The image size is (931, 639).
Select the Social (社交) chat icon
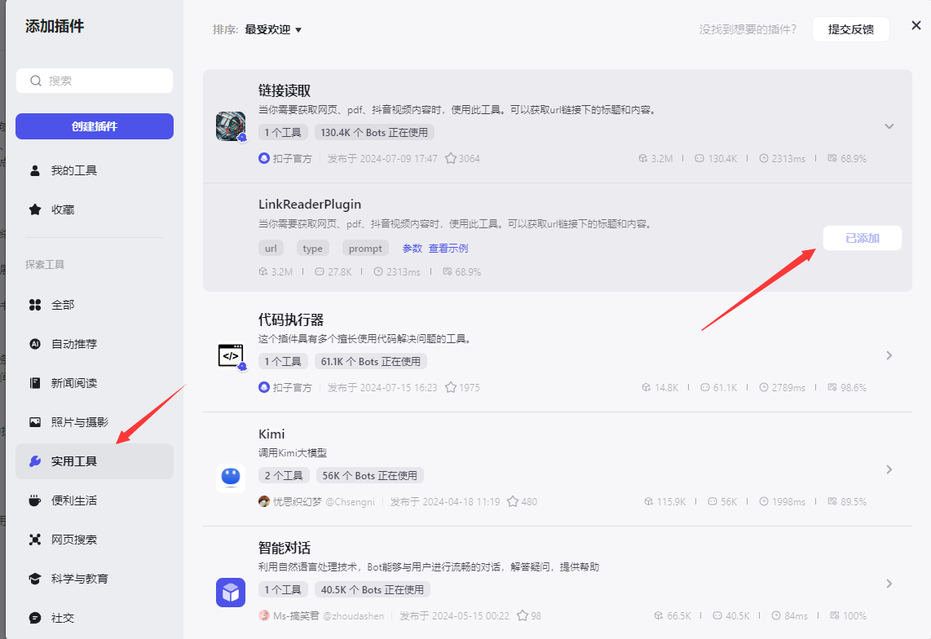click(35, 618)
